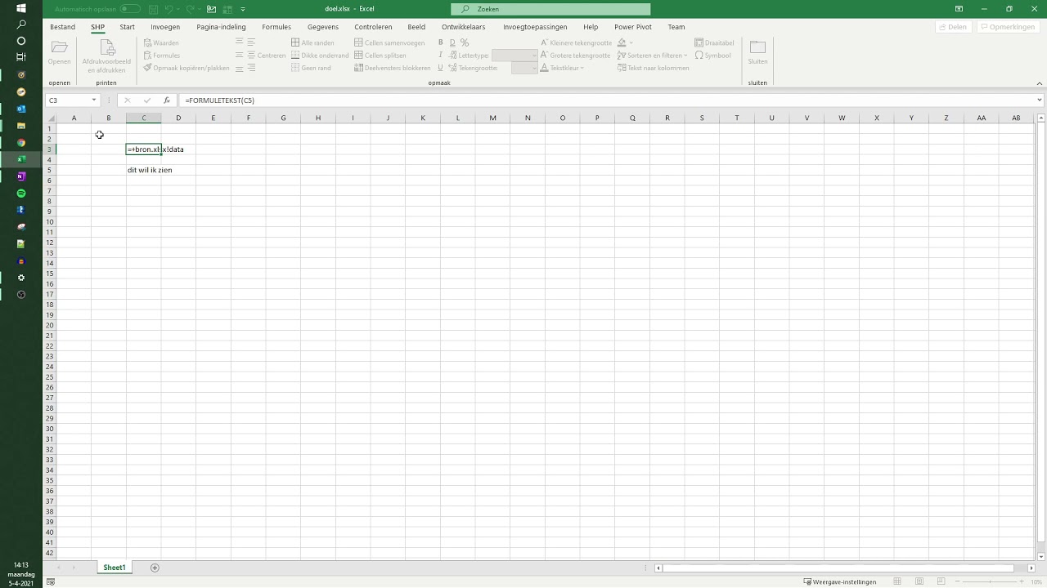The width and height of the screenshot is (1047, 588).
Task: Toggle double underline D formatting
Action: point(452,42)
